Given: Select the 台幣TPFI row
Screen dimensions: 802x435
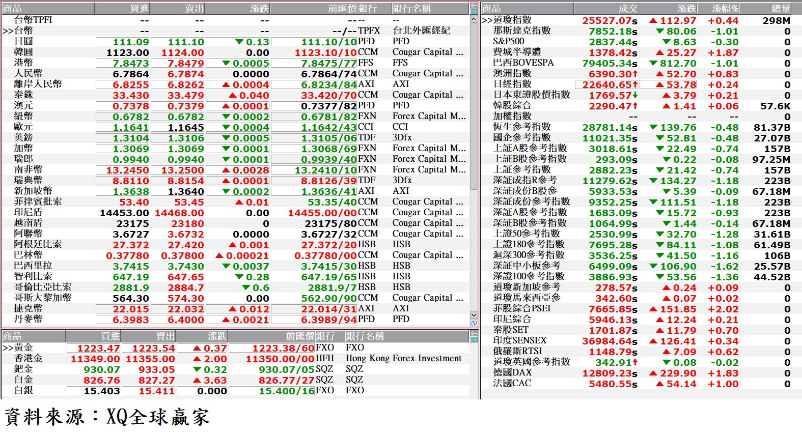Looking at the screenshot, I should coord(235,20).
